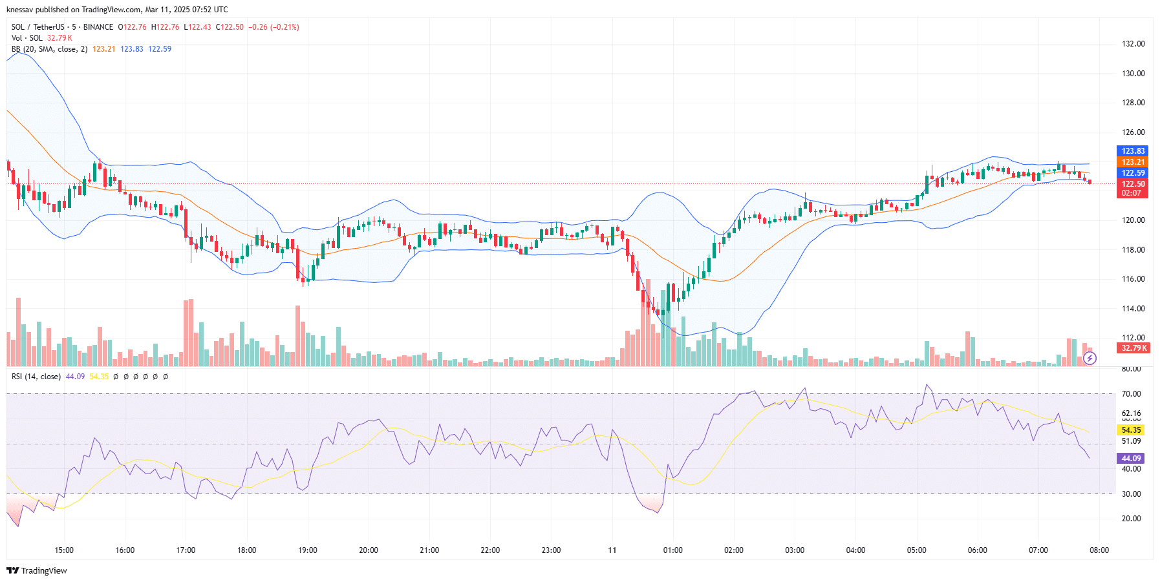
Task: Click the red 122.50 last price tag
Action: [1133, 184]
